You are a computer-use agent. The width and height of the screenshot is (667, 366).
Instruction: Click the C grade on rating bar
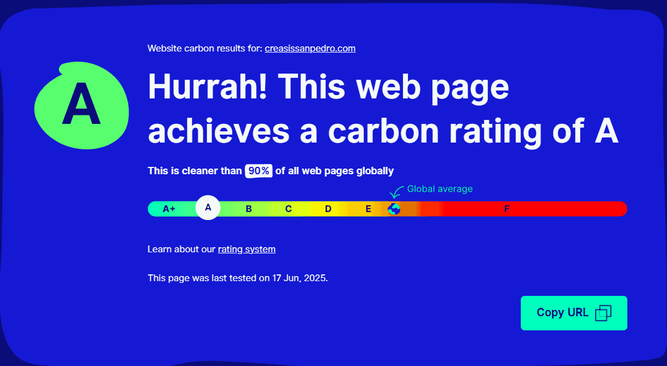point(288,209)
